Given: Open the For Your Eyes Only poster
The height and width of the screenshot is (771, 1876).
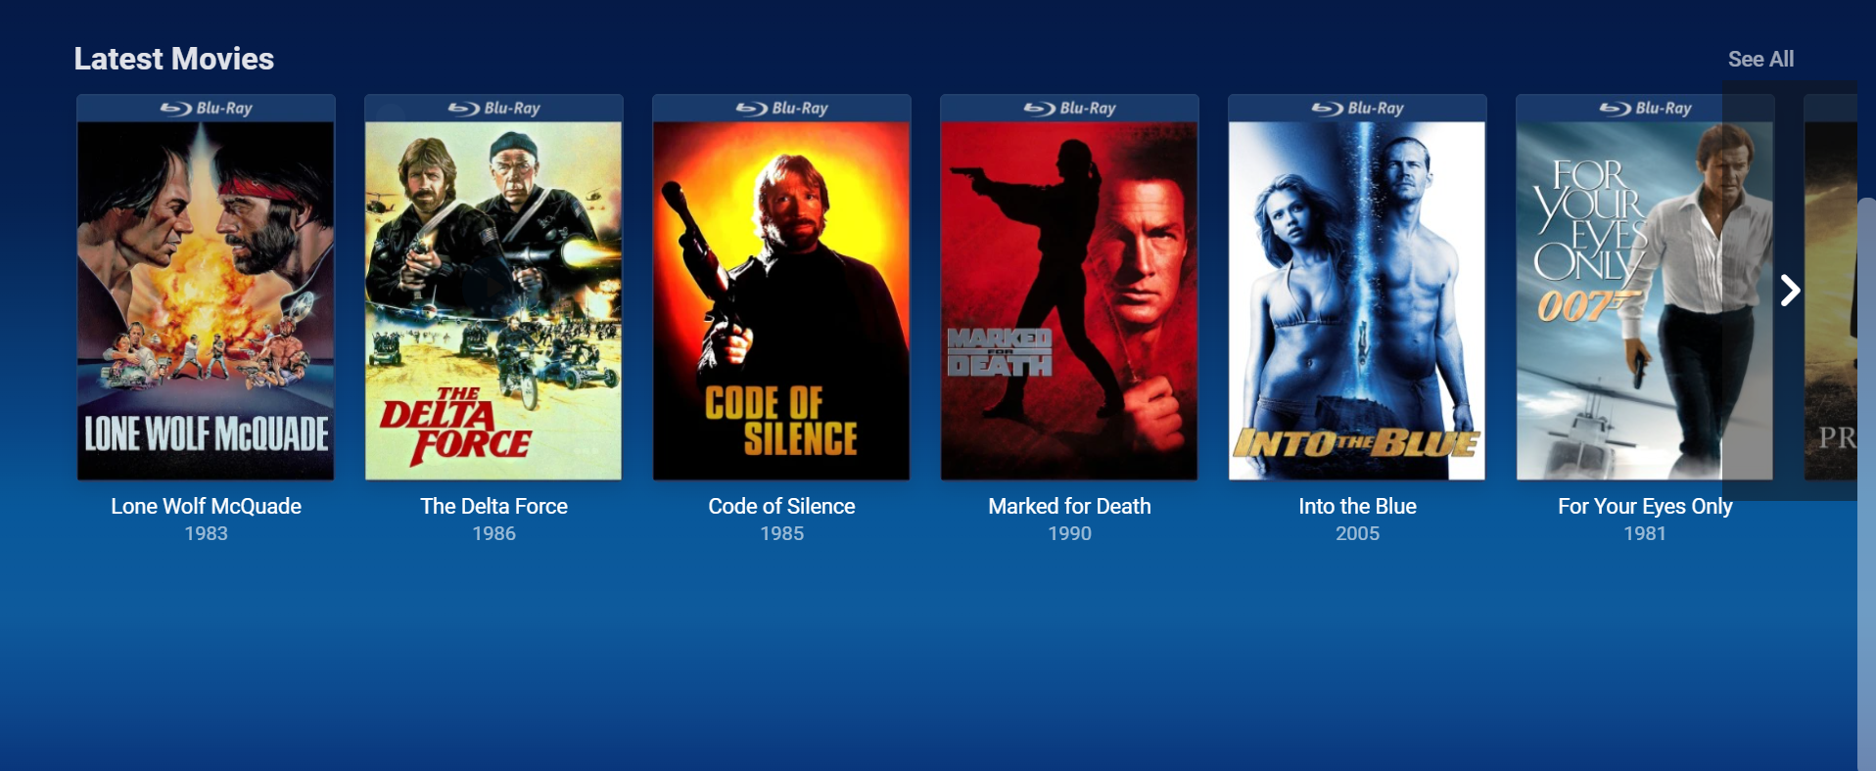Looking at the screenshot, I should pyautogui.click(x=1645, y=300).
